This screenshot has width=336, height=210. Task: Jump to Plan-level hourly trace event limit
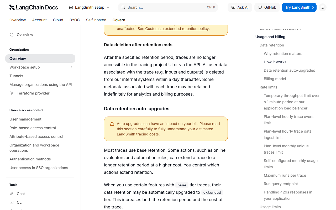point(289,120)
